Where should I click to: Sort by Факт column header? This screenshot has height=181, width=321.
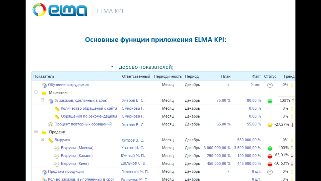click(257, 76)
